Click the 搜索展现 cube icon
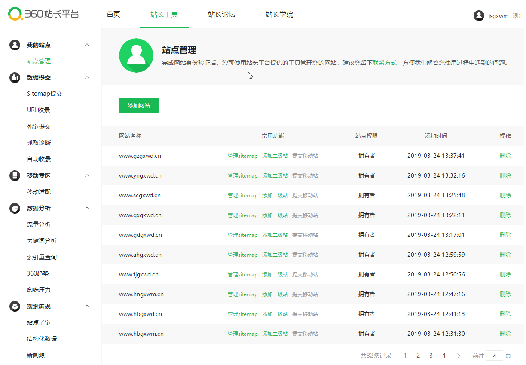 (15, 306)
